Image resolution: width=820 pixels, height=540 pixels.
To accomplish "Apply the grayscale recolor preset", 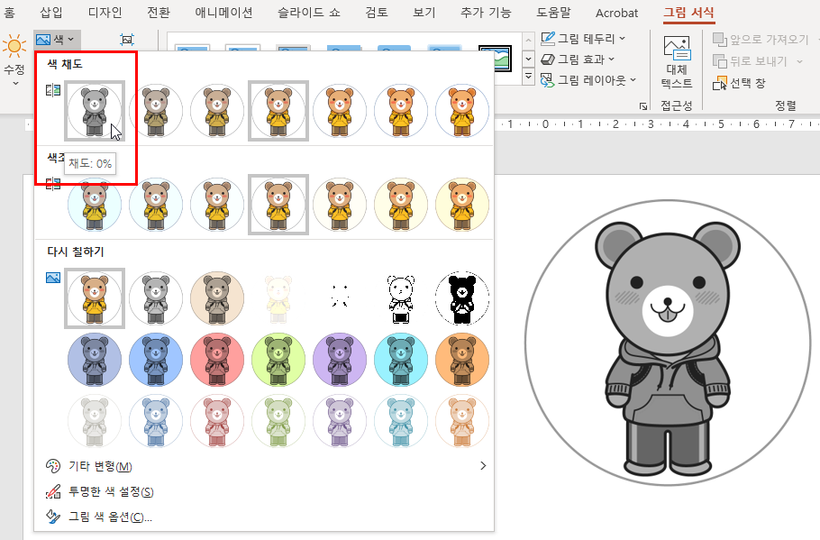I will pyautogui.click(x=156, y=298).
